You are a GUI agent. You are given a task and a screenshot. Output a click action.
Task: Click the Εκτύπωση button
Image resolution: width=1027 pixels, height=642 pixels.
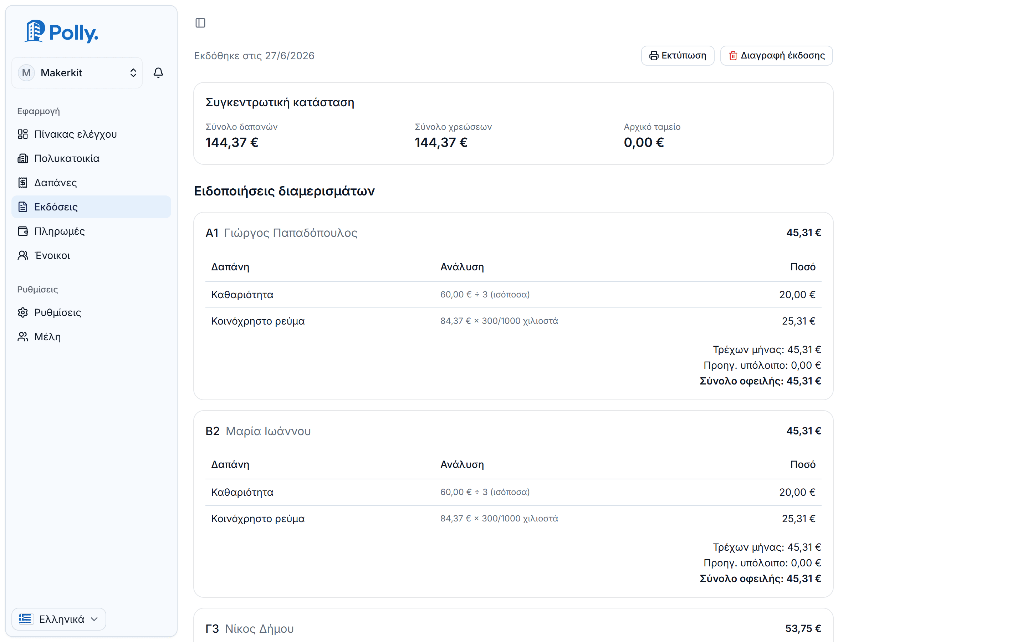(678, 56)
